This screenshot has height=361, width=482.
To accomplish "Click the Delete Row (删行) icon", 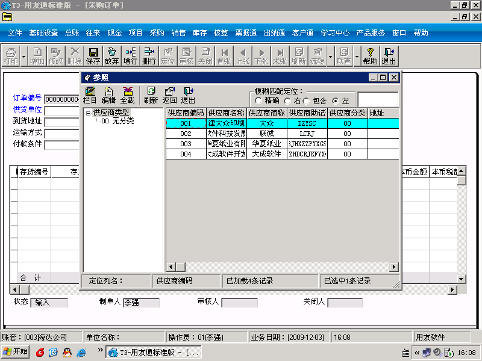I will 149,56.
